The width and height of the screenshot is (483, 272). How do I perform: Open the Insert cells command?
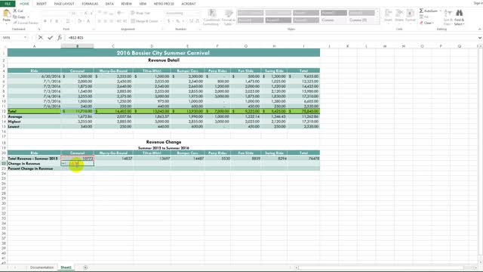coord(388,15)
